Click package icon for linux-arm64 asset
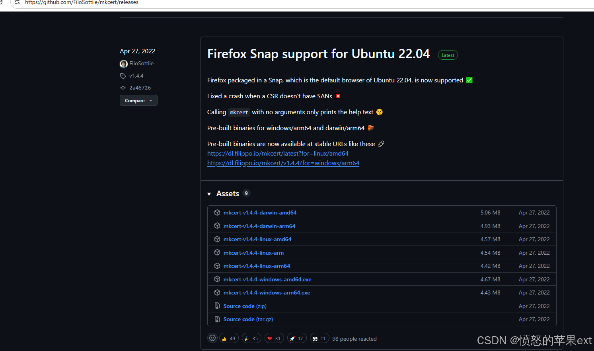The image size is (594, 351). pyautogui.click(x=217, y=266)
